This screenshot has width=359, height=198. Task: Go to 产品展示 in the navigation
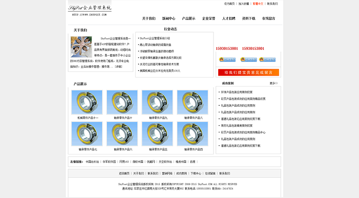pos(188,19)
